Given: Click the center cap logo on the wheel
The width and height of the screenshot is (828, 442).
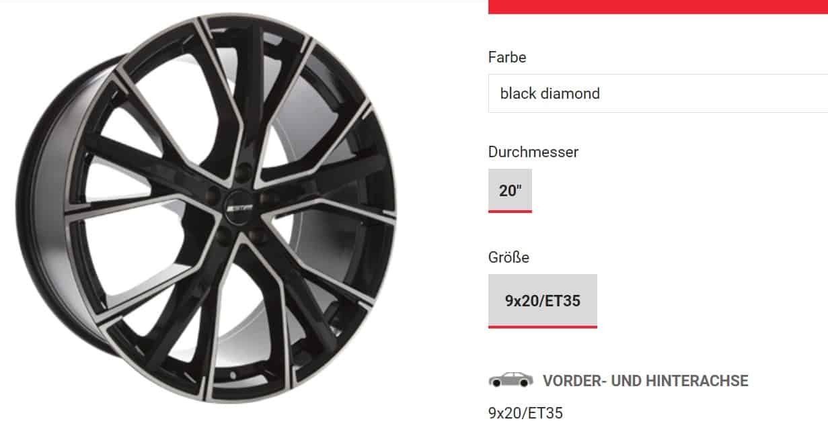Looking at the screenshot, I should point(239,208).
